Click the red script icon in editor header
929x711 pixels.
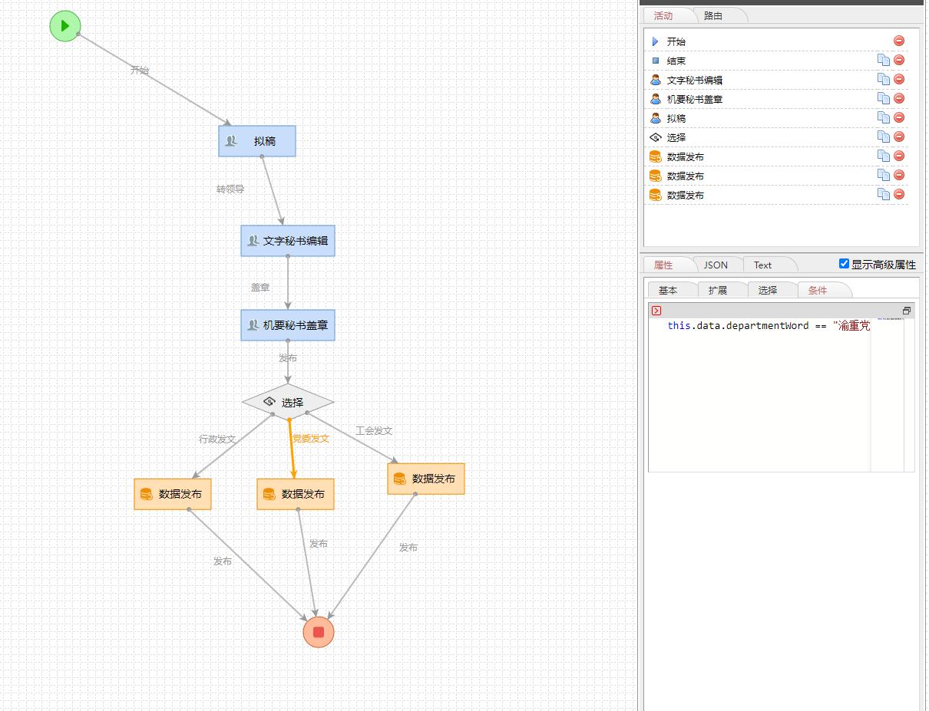(x=656, y=311)
